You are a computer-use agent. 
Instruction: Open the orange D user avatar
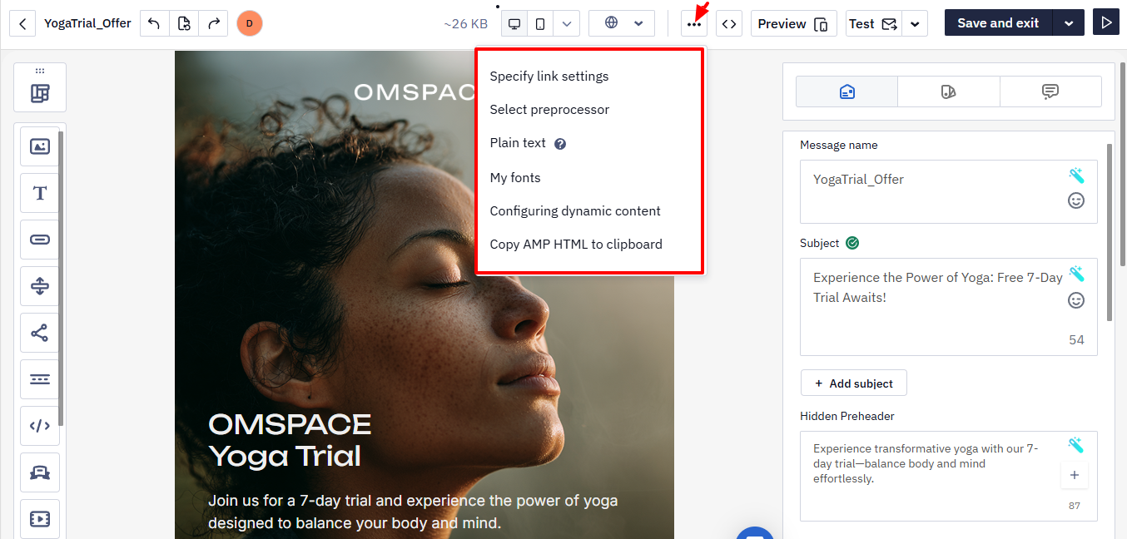(x=250, y=23)
